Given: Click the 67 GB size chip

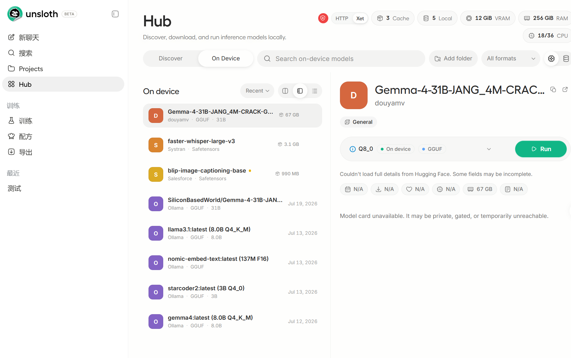Looking at the screenshot, I should click(480, 189).
